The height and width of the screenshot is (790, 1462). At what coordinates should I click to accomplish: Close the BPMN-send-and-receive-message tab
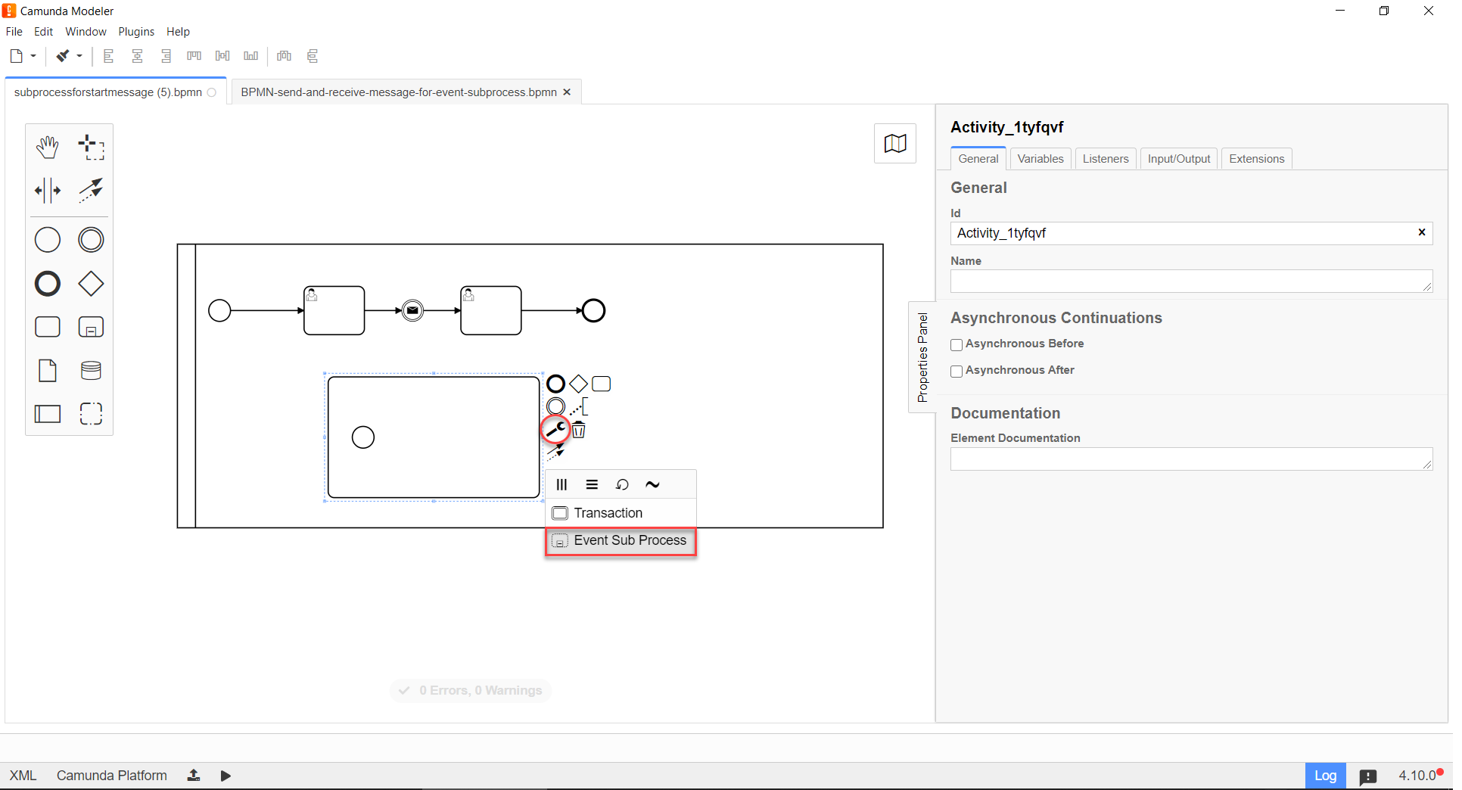point(567,92)
